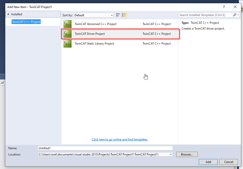243x169 pixels.
Task: Open the search options dropdown arrow
Action: 238,15
